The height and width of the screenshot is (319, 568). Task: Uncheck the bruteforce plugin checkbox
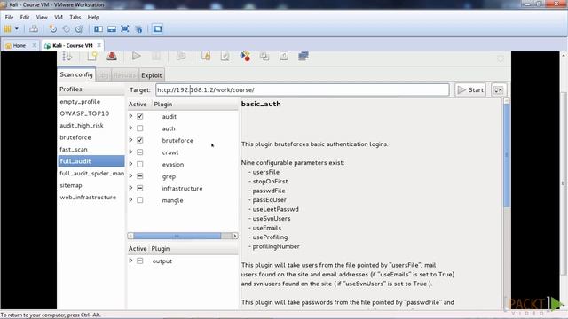[140, 140]
